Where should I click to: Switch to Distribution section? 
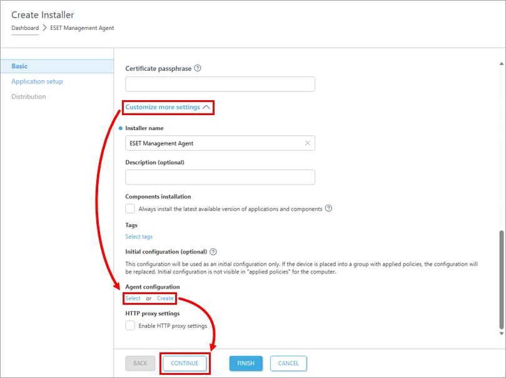pyautogui.click(x=29, y=96)
